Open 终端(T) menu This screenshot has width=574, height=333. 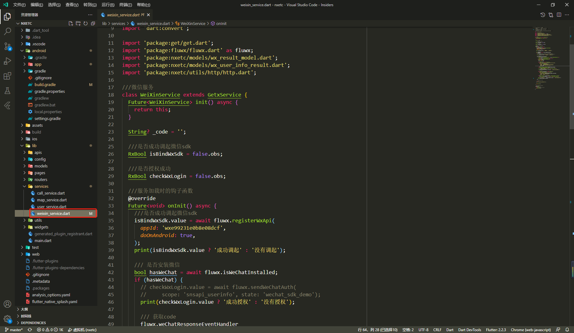(125, 5)
